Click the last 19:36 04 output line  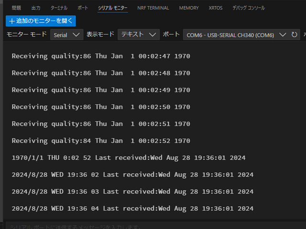[132, 208]
